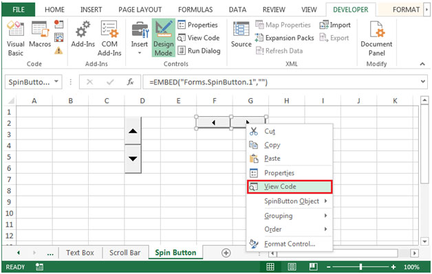Switch to Page Break Preview in status bar
432x274 pixels.
coord(313,266)
